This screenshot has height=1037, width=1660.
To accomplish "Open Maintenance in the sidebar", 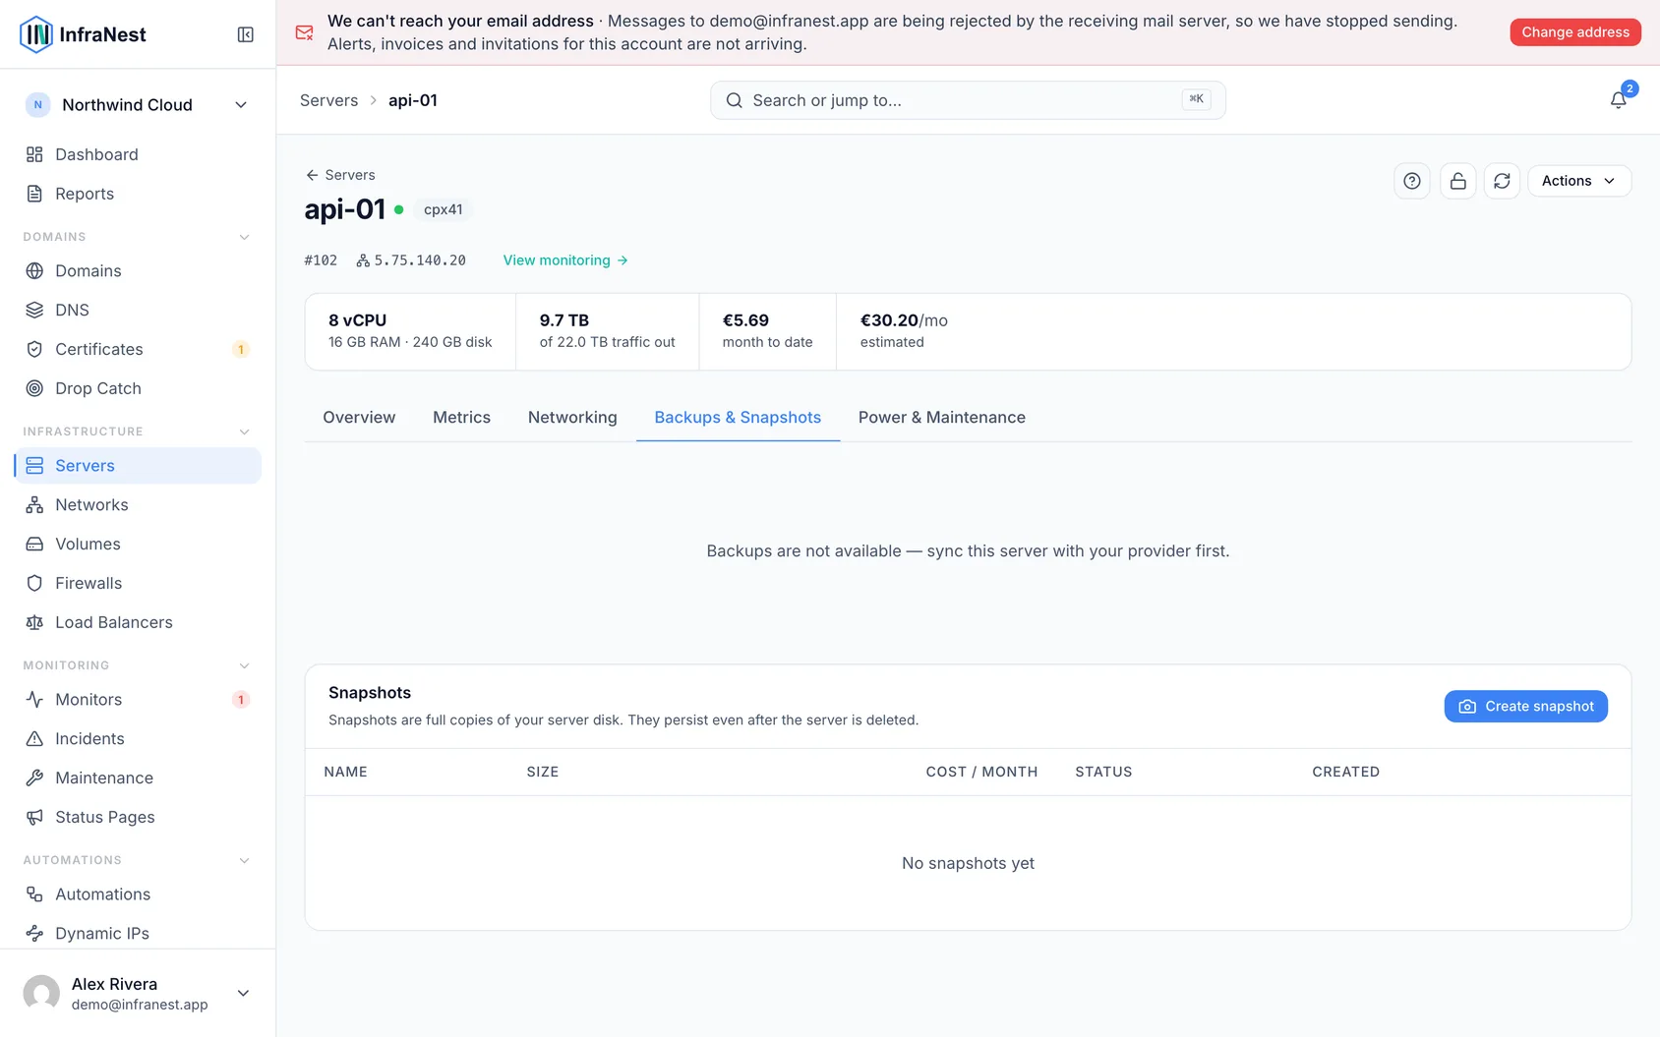I will pos(138,778).
